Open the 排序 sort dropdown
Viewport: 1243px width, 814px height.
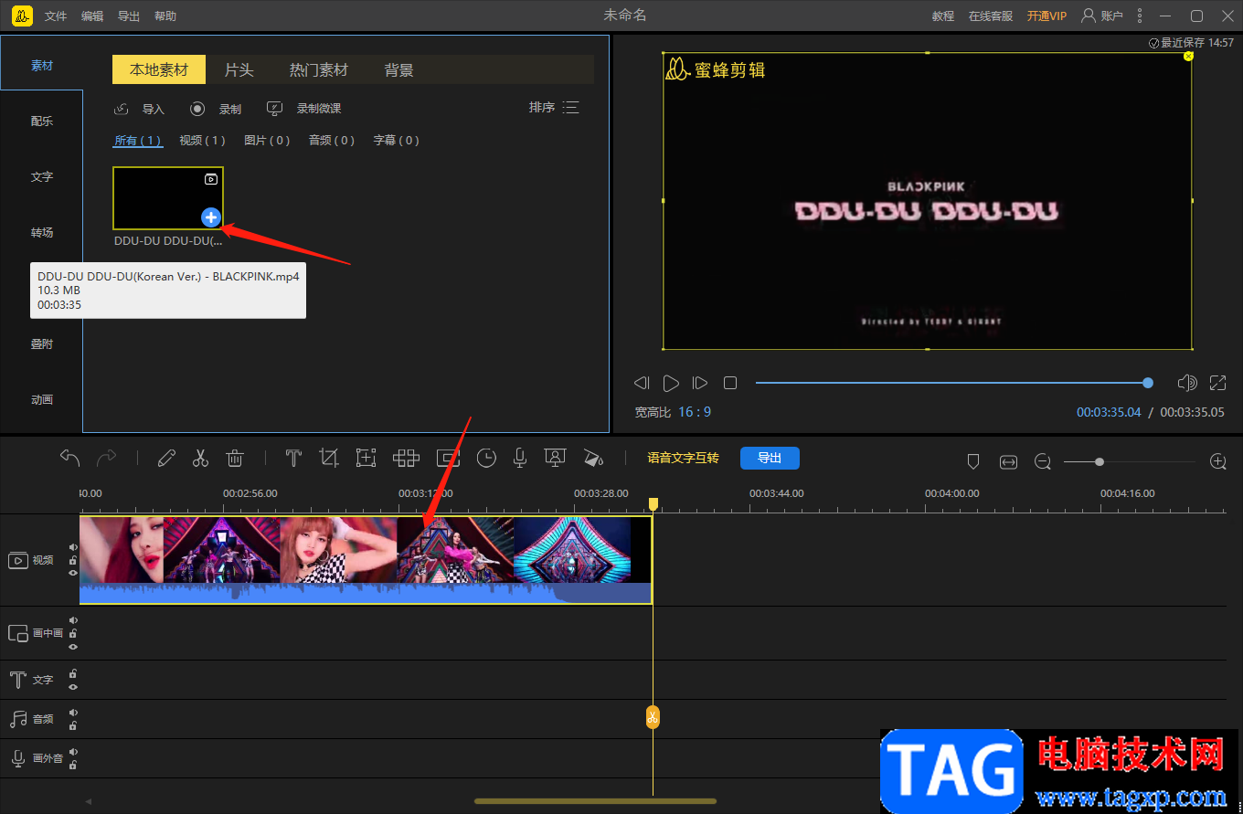554,108
